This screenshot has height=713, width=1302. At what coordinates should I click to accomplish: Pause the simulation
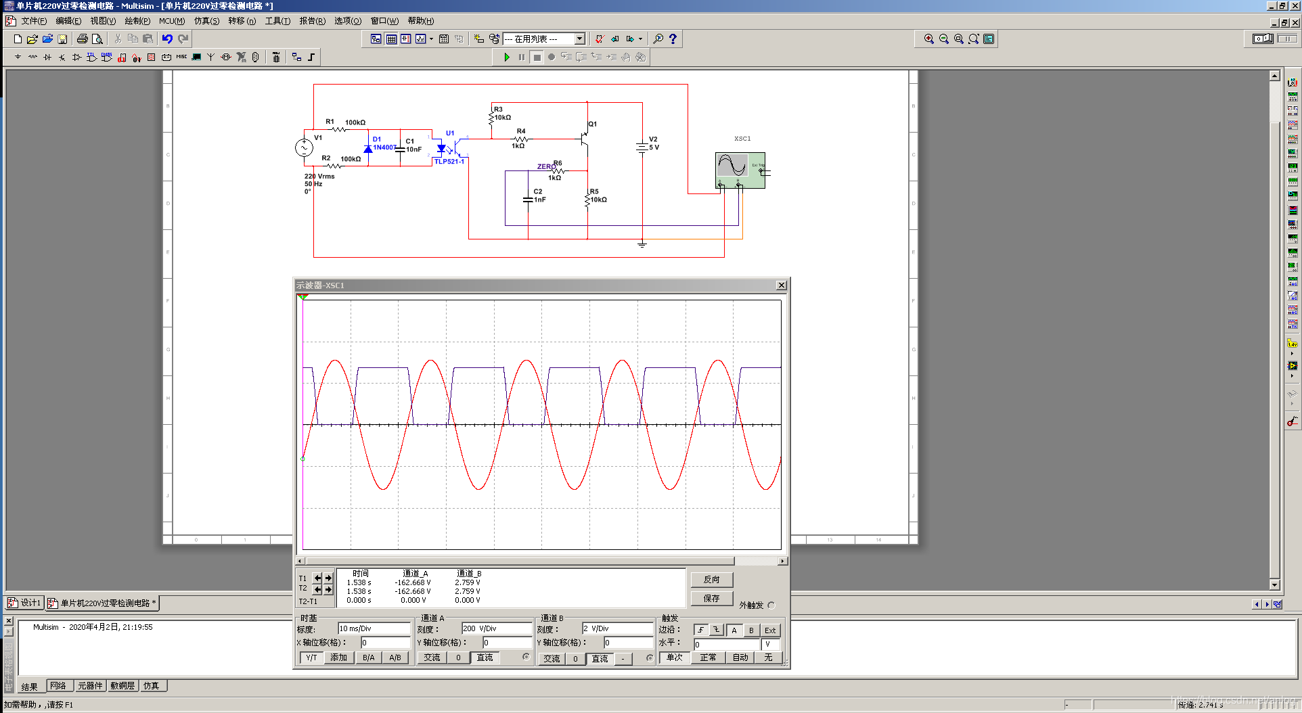pyautogui.click(x=521, y=57)
